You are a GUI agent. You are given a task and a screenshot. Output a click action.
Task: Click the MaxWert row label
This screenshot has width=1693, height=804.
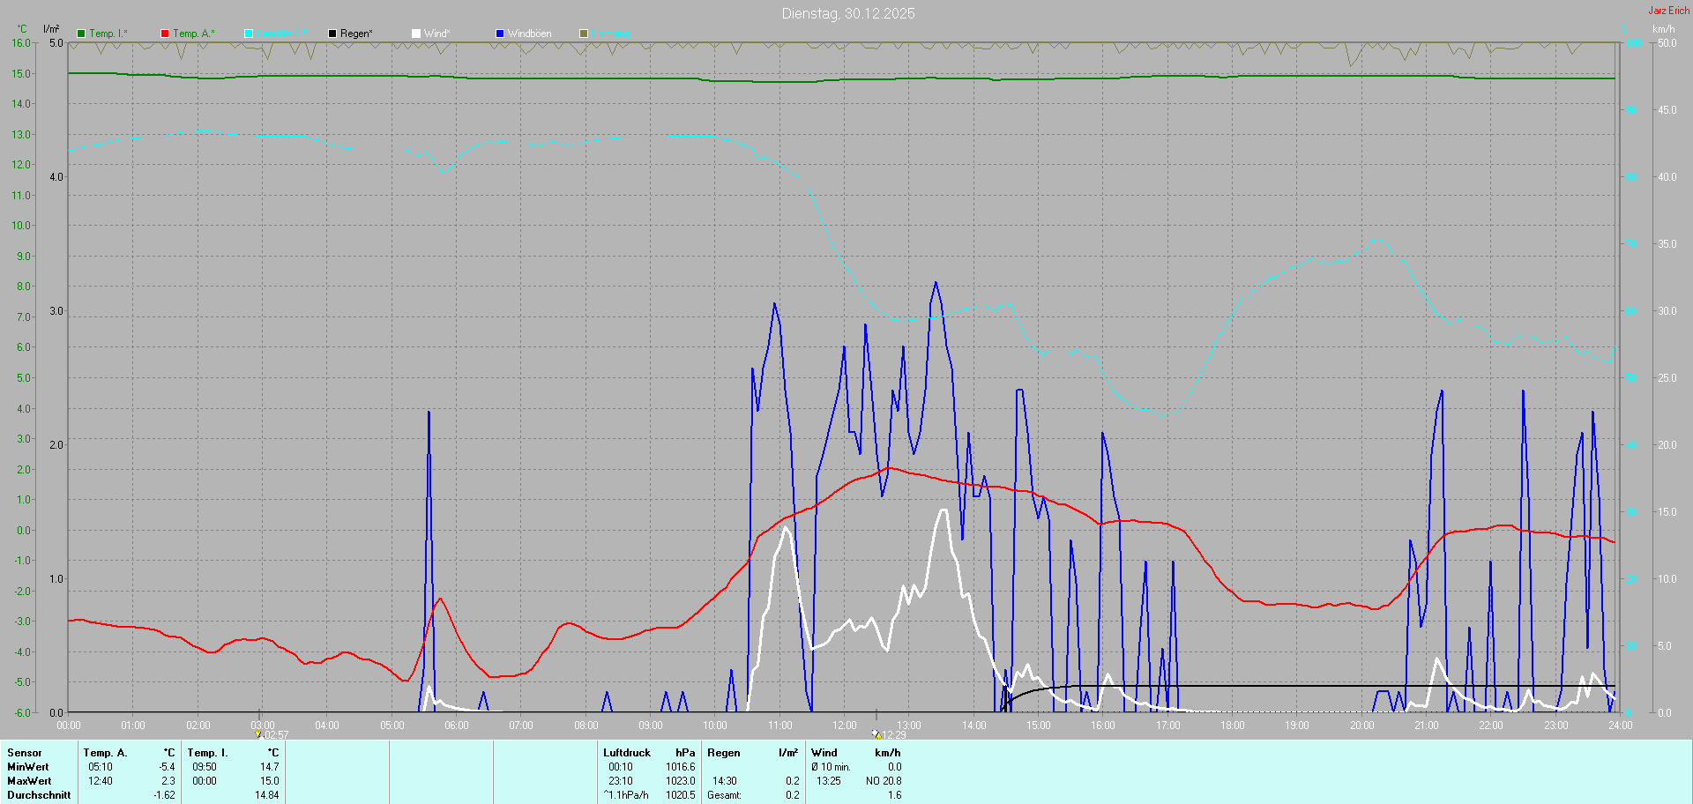click(29, 781)
